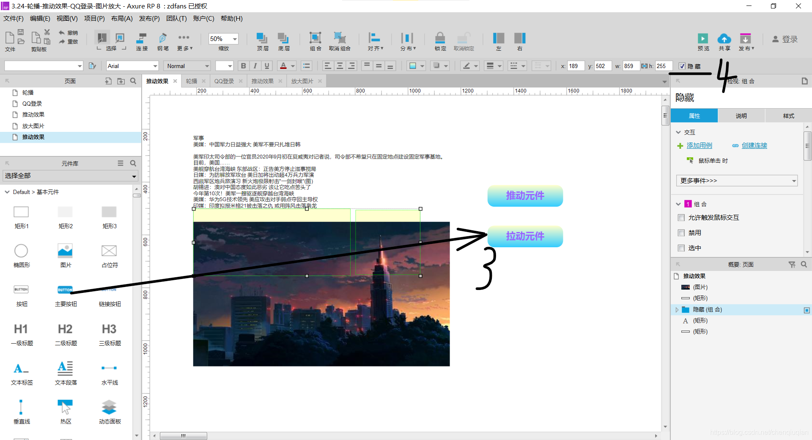Click the filter icon in Outline panel
The width and height of the screenshot is (812, 440).
(792, 265)
